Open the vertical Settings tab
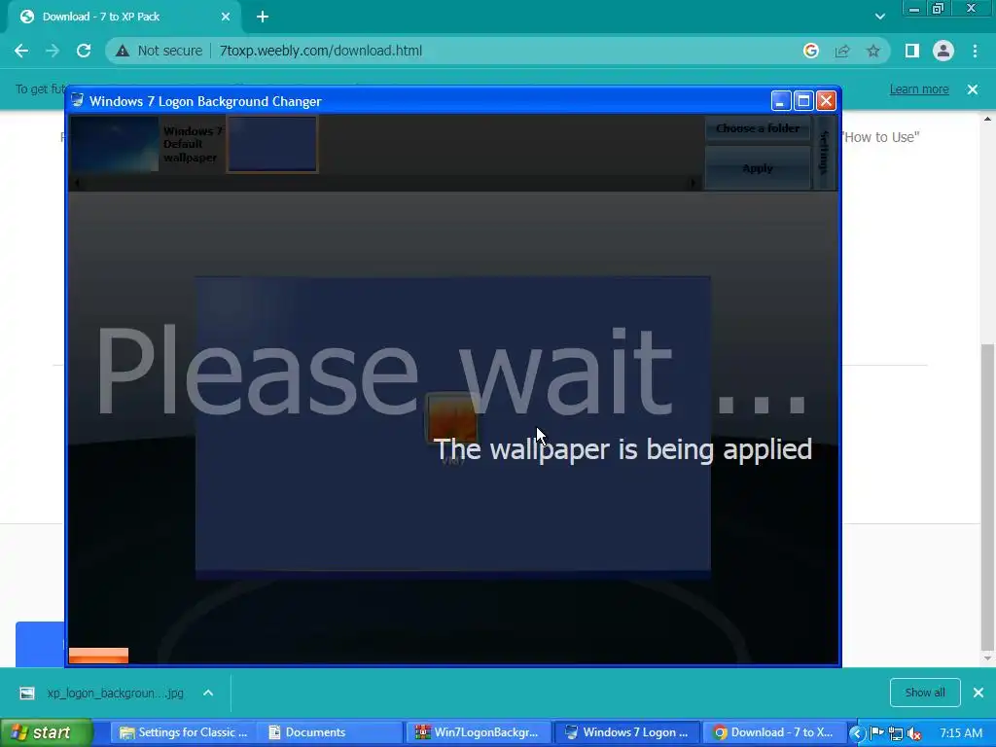996x747 pixels. pyautogui.click(x=825, y=153)
